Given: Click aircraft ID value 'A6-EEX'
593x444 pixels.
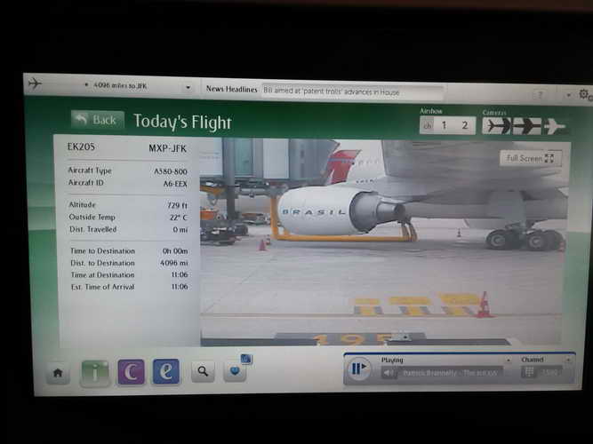Looking at the screenshot, I should [x=175, y=184].
